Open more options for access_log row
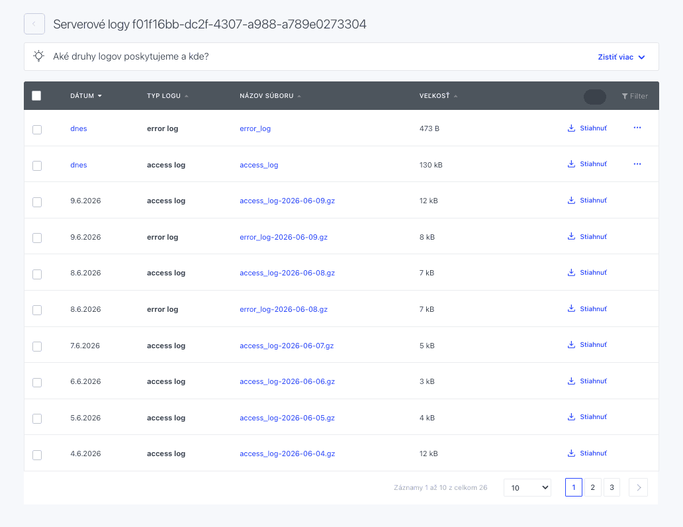Image resolution: width=683 pixels, height=527 pixels. click(637, 164)
